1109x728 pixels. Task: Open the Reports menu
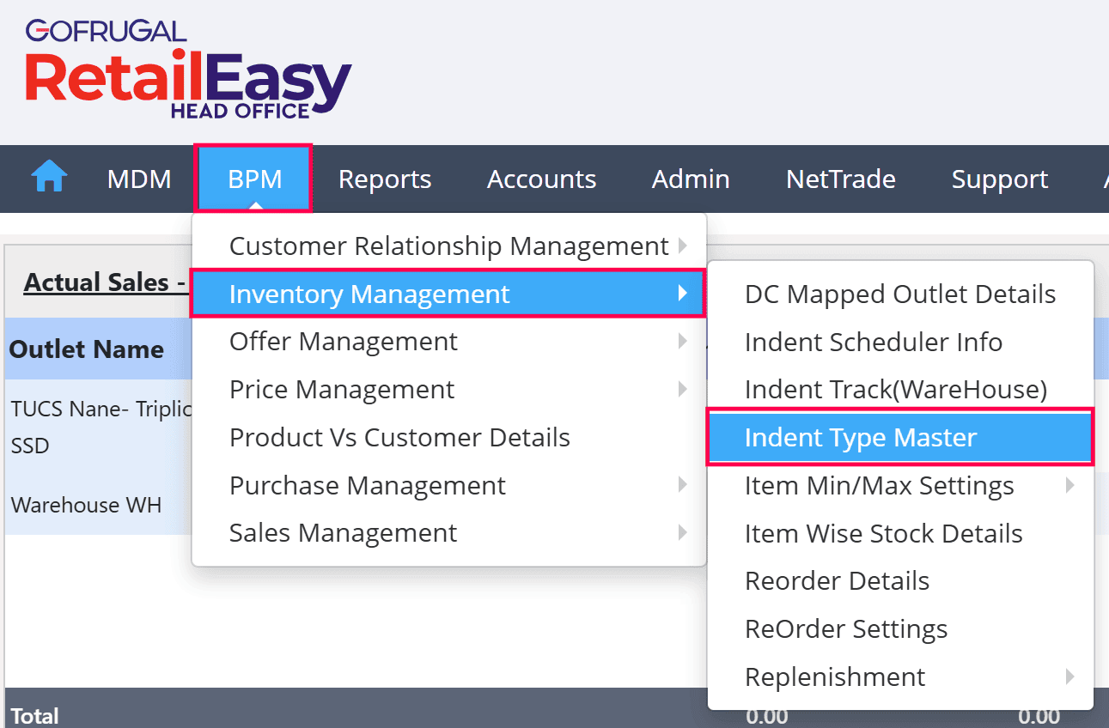point(385,179)
